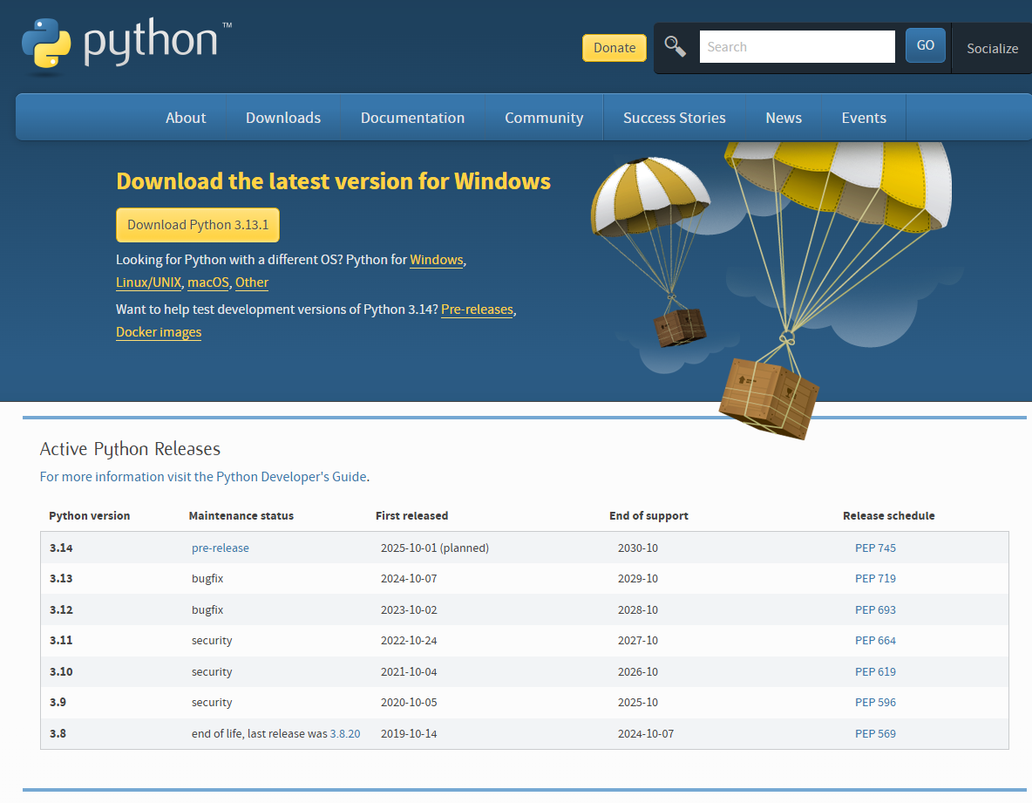1032x803 pixels.
Task: Click the 3.11 version cell
Action: 61,641
